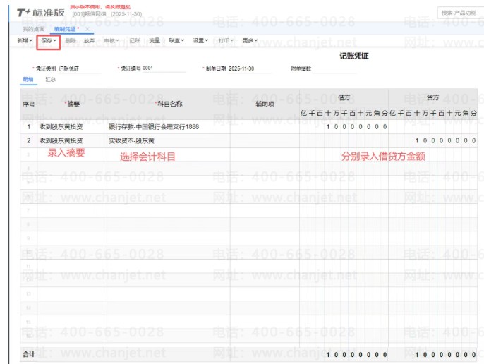Switch to the 汇总 sub-tab

50,79
